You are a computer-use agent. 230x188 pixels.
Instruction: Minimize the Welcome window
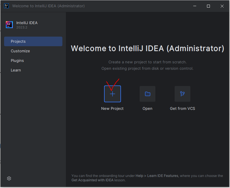pos(195,6)
